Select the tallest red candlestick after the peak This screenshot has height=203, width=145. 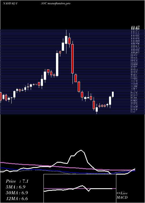72,59
